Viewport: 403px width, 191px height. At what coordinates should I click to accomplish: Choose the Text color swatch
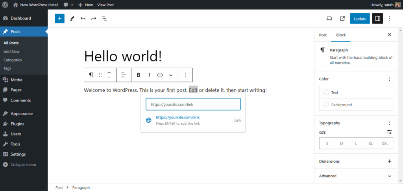(x=356, y=93)
